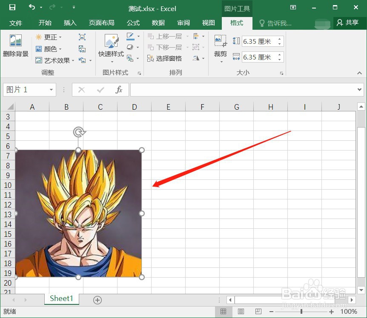
Task: Click the Reset Picture icon
Action: pyautogui.click(x=82, y=60)
